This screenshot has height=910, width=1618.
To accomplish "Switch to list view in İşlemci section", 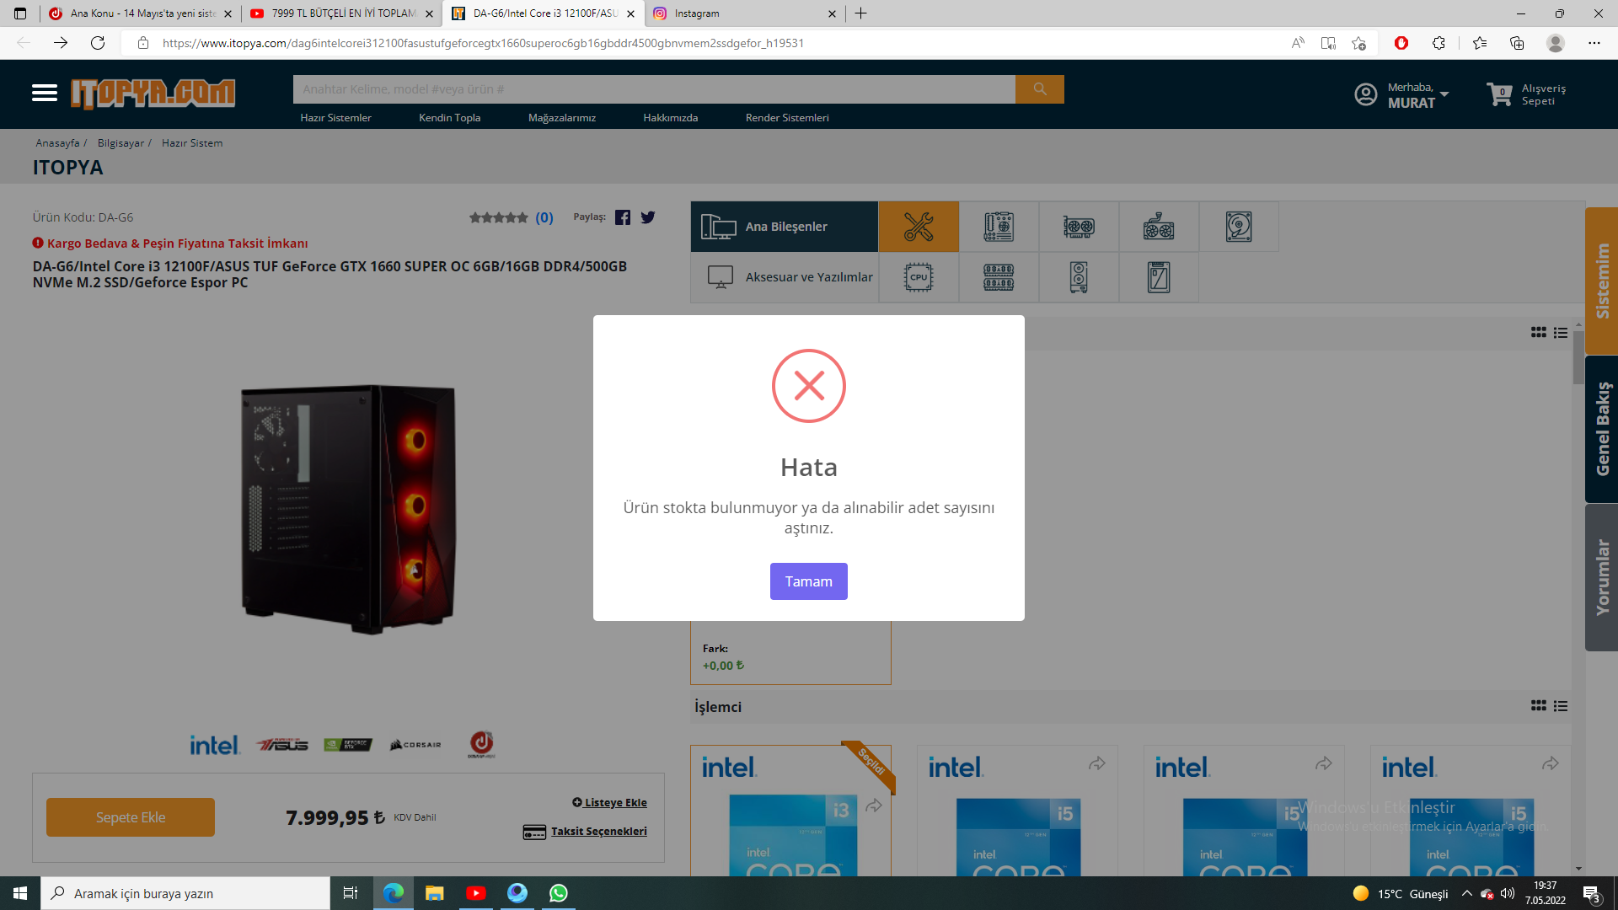I will click(x=1561, y=706).
